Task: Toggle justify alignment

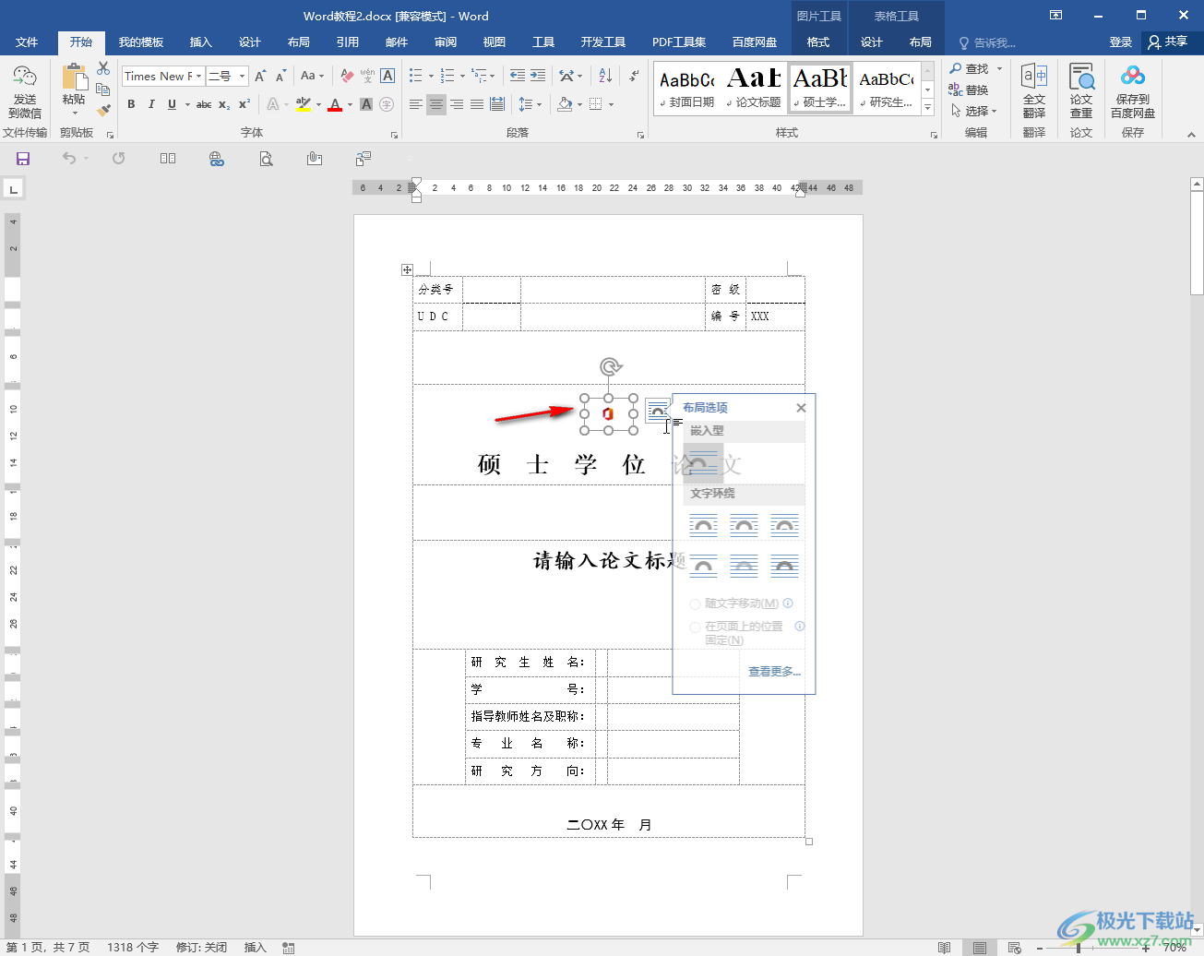Action: click(x=477, y=104)
